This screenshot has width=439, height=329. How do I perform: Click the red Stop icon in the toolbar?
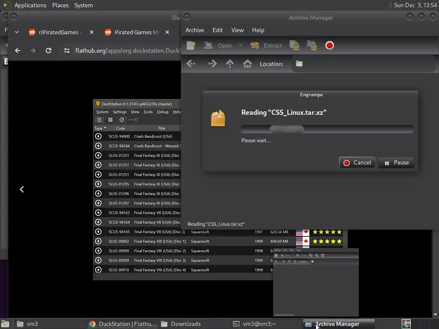(x=330, y=45)
